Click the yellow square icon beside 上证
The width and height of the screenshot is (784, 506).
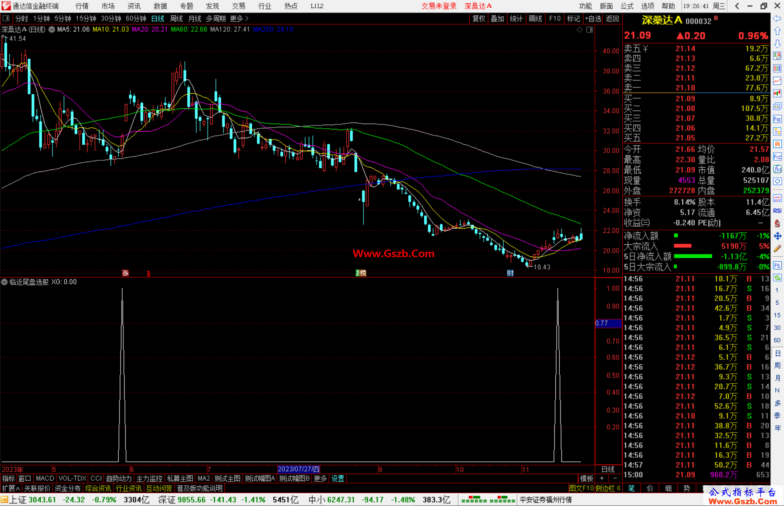point(4,500)
